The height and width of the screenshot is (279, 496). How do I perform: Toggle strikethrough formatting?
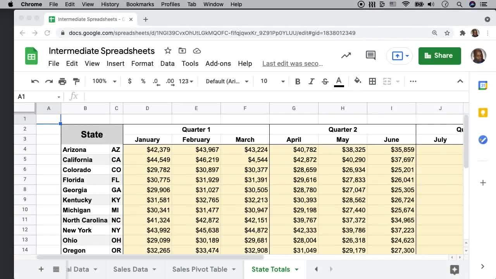(x=325, y=81)
